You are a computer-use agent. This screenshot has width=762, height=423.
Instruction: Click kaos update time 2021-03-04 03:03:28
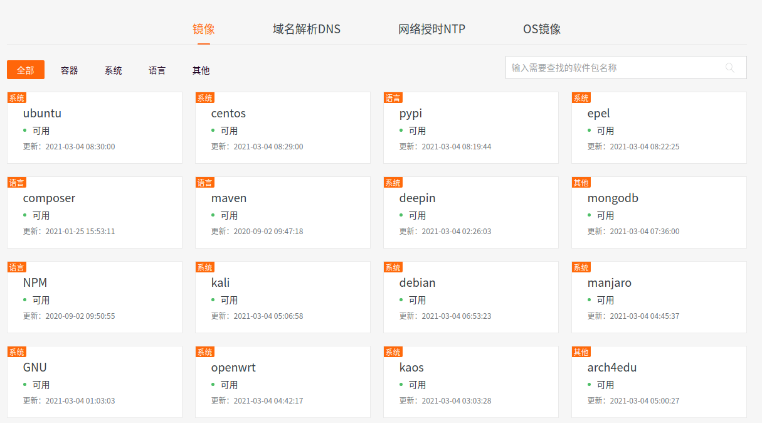[457, 401]
